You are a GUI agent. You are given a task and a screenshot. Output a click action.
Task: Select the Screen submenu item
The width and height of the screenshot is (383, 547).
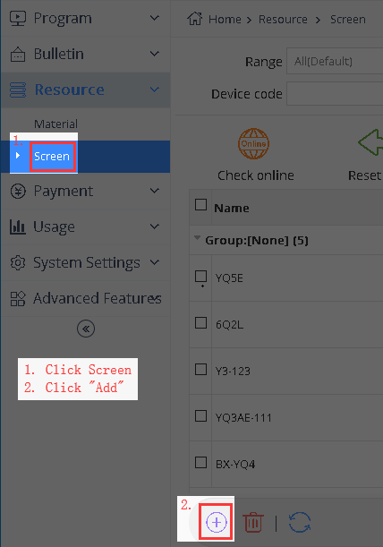52,157
